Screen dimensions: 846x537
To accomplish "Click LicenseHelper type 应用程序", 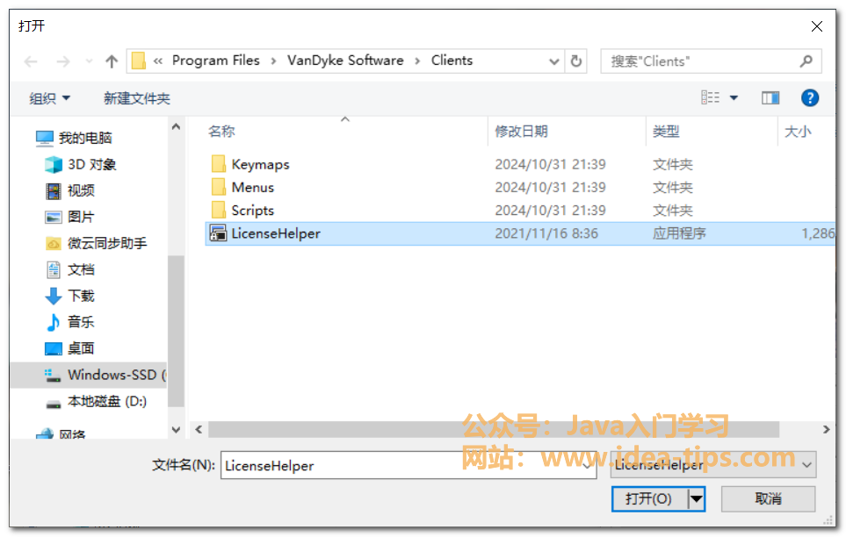I will pos(679,233).
